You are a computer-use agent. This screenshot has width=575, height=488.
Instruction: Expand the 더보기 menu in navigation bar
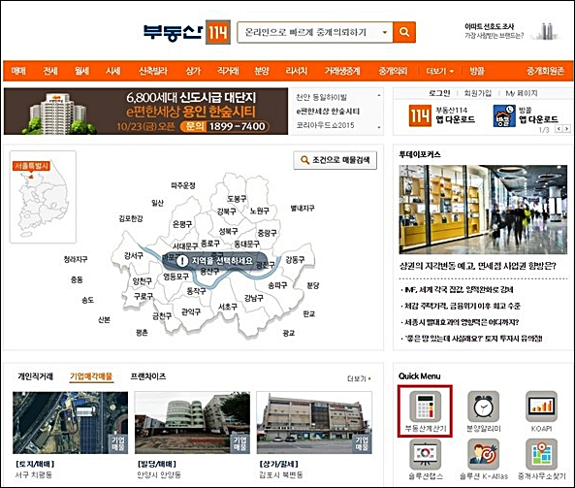pos(439,71)
